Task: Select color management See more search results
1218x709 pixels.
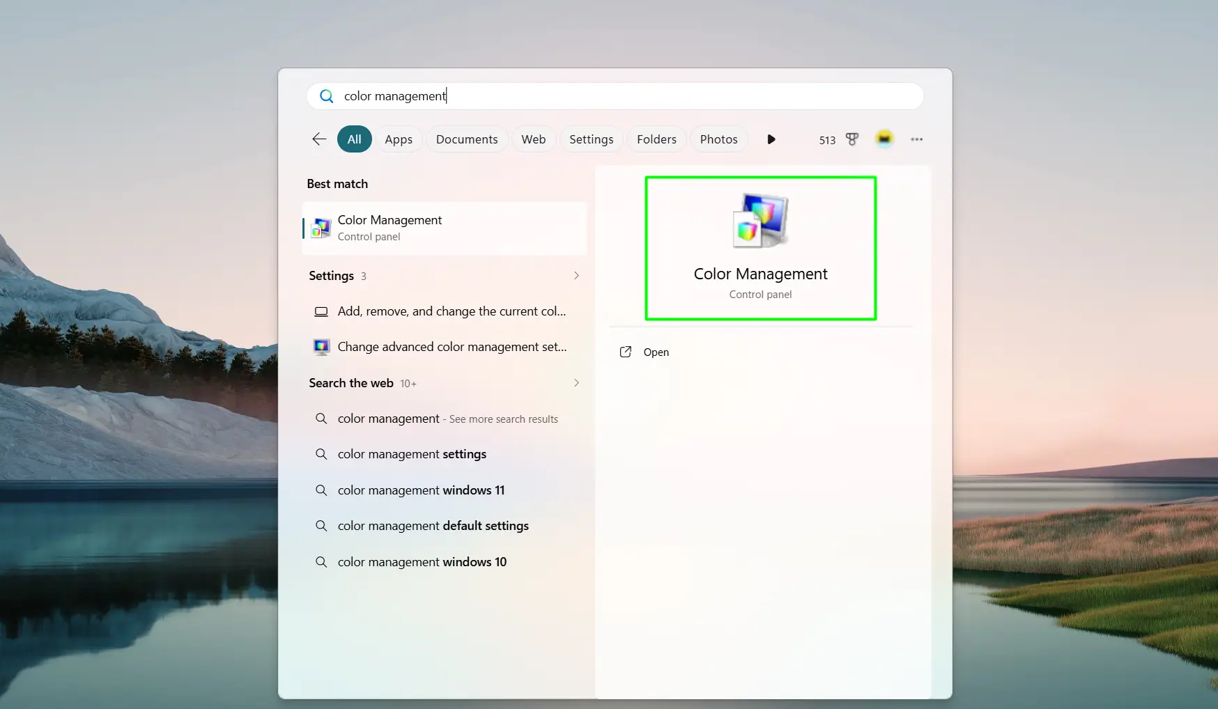Action: click(x=445, y=419)
